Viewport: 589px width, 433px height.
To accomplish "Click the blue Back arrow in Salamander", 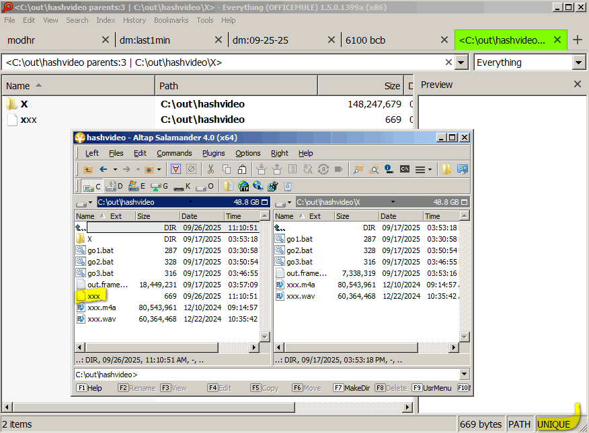I will pyautogui.click(x=104, y=169).
